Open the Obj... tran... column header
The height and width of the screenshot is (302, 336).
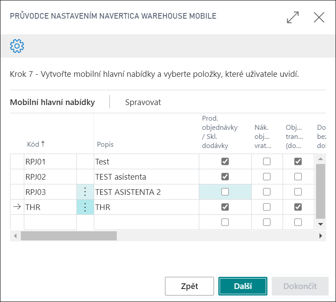pos(294,136)
